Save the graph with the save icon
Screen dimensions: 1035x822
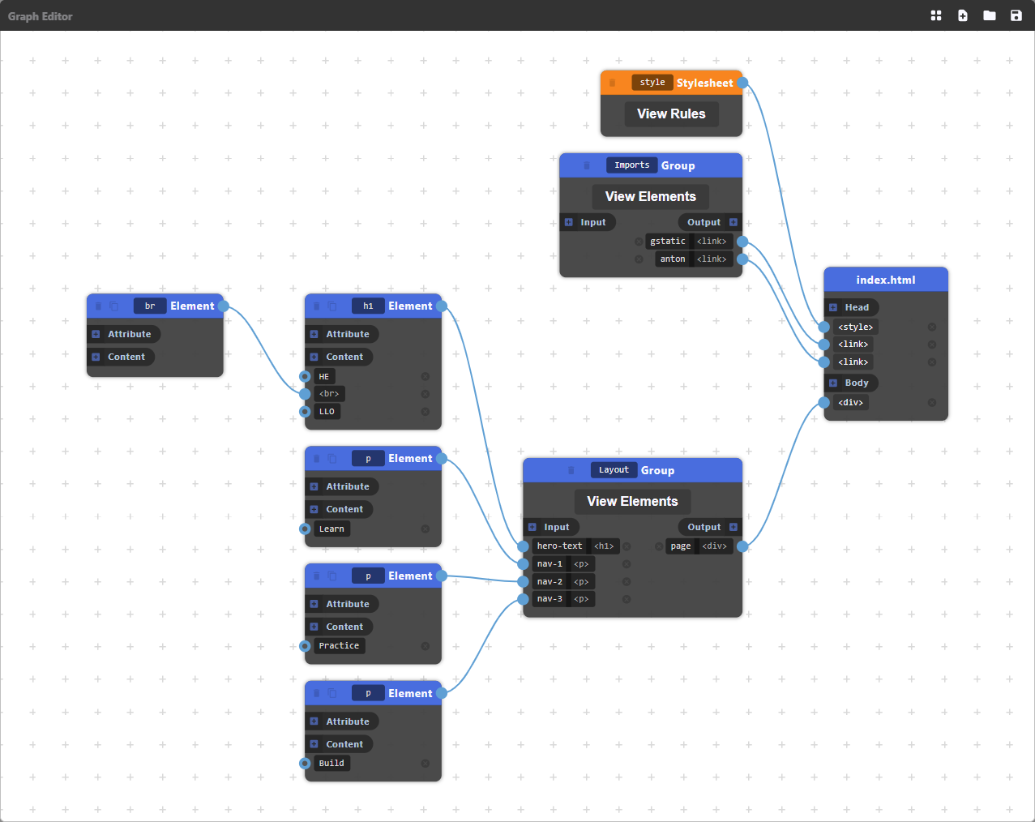point(1015,15)
